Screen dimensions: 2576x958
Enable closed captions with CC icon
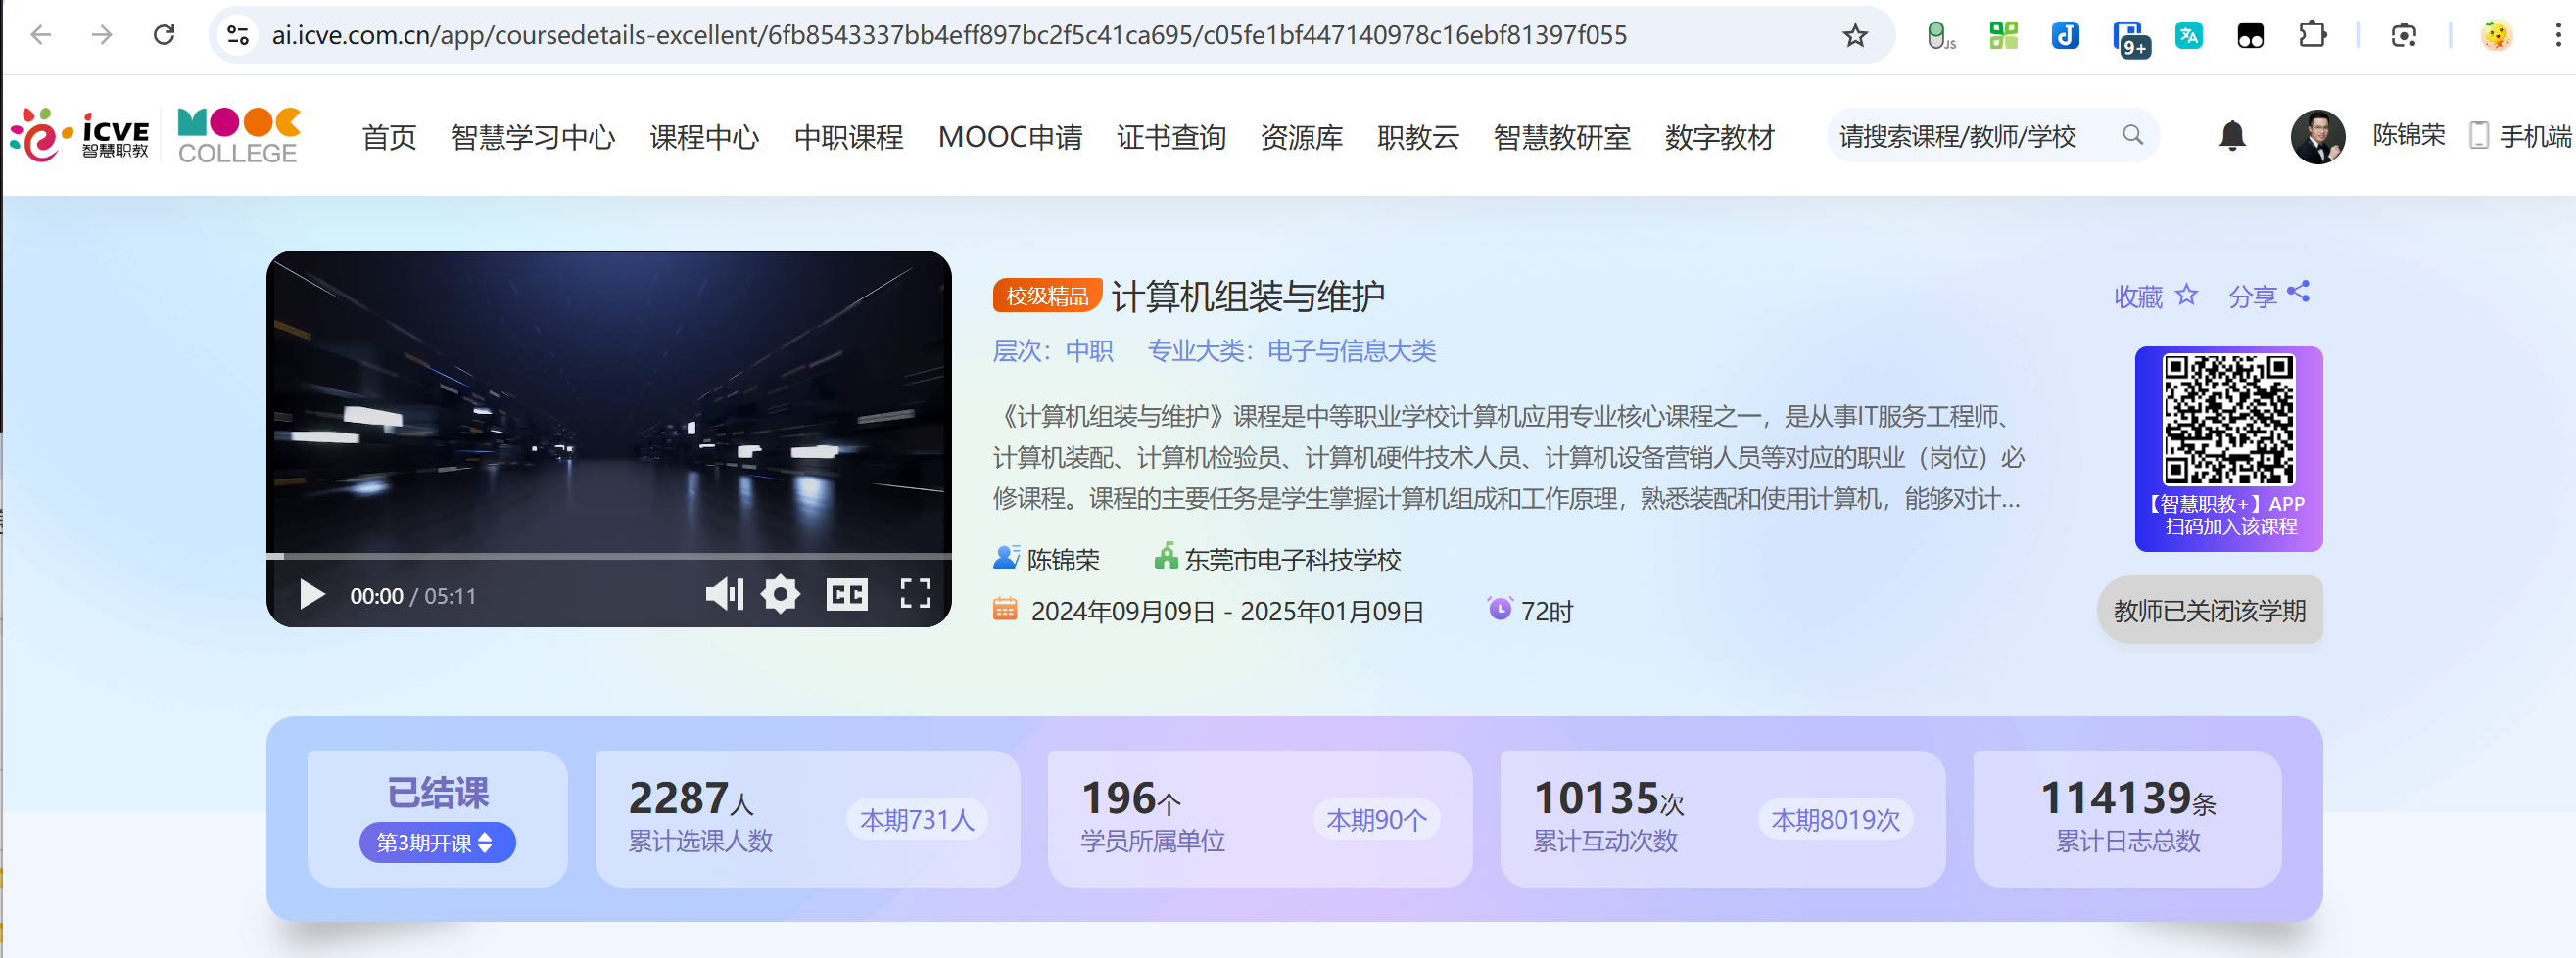pyautogui.click(x=848, y=594)
